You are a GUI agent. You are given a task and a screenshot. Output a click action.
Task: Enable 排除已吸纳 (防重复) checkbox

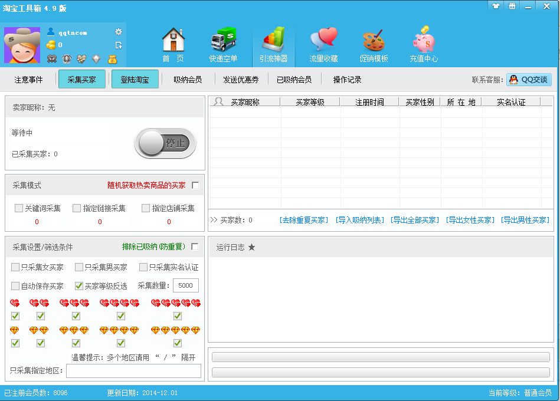tap(195, 246)
